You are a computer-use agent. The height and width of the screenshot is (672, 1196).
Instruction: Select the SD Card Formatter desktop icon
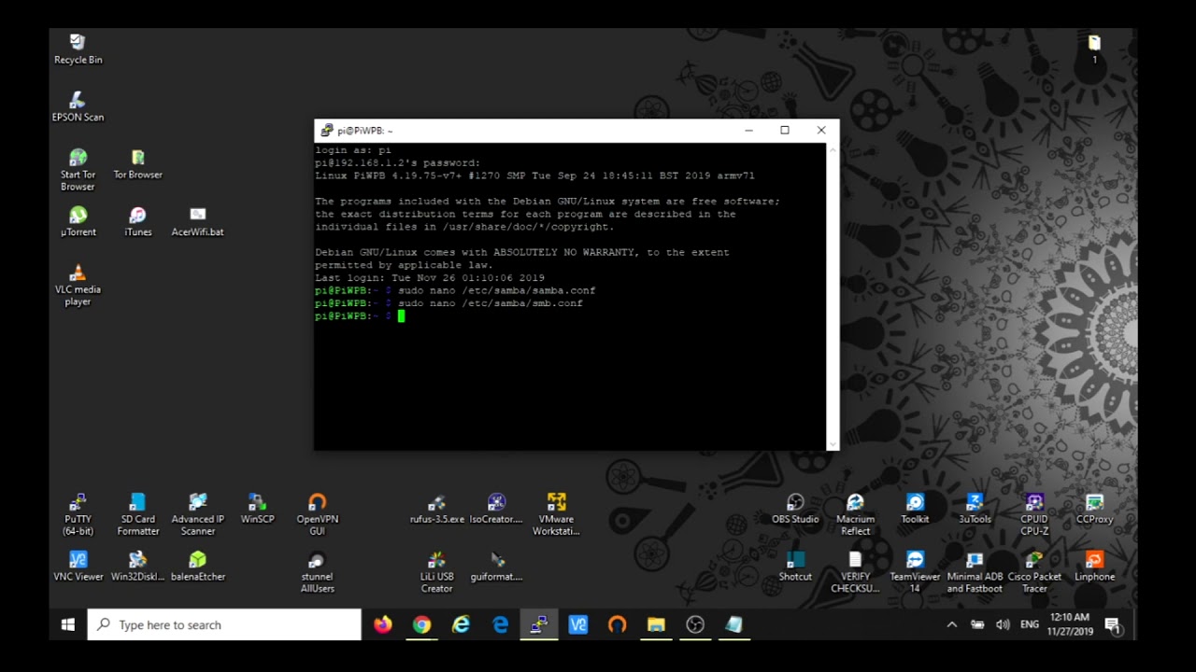pyautogui.click(x=137, y=514)
